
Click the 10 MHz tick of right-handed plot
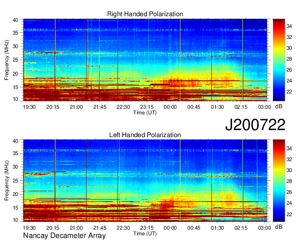pos(15,99)
